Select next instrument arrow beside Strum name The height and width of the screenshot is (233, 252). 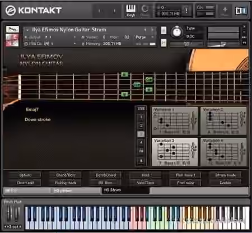coord(152,30)
